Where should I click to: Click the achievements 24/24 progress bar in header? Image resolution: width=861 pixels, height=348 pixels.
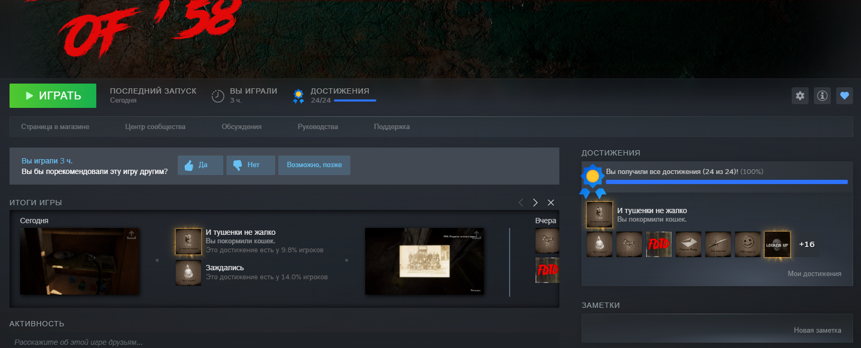click(355, 100)
